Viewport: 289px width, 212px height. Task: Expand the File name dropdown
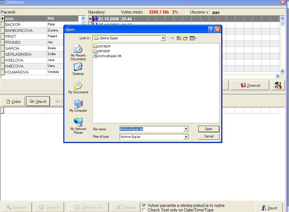[x=186, y=129]
